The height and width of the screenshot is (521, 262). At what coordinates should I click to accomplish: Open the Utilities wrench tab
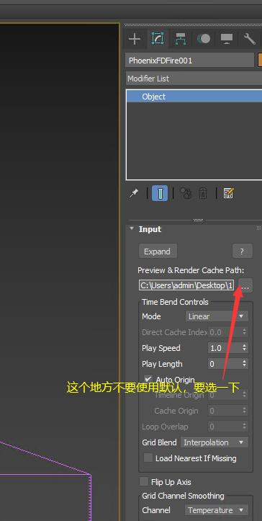coord(249,39)
